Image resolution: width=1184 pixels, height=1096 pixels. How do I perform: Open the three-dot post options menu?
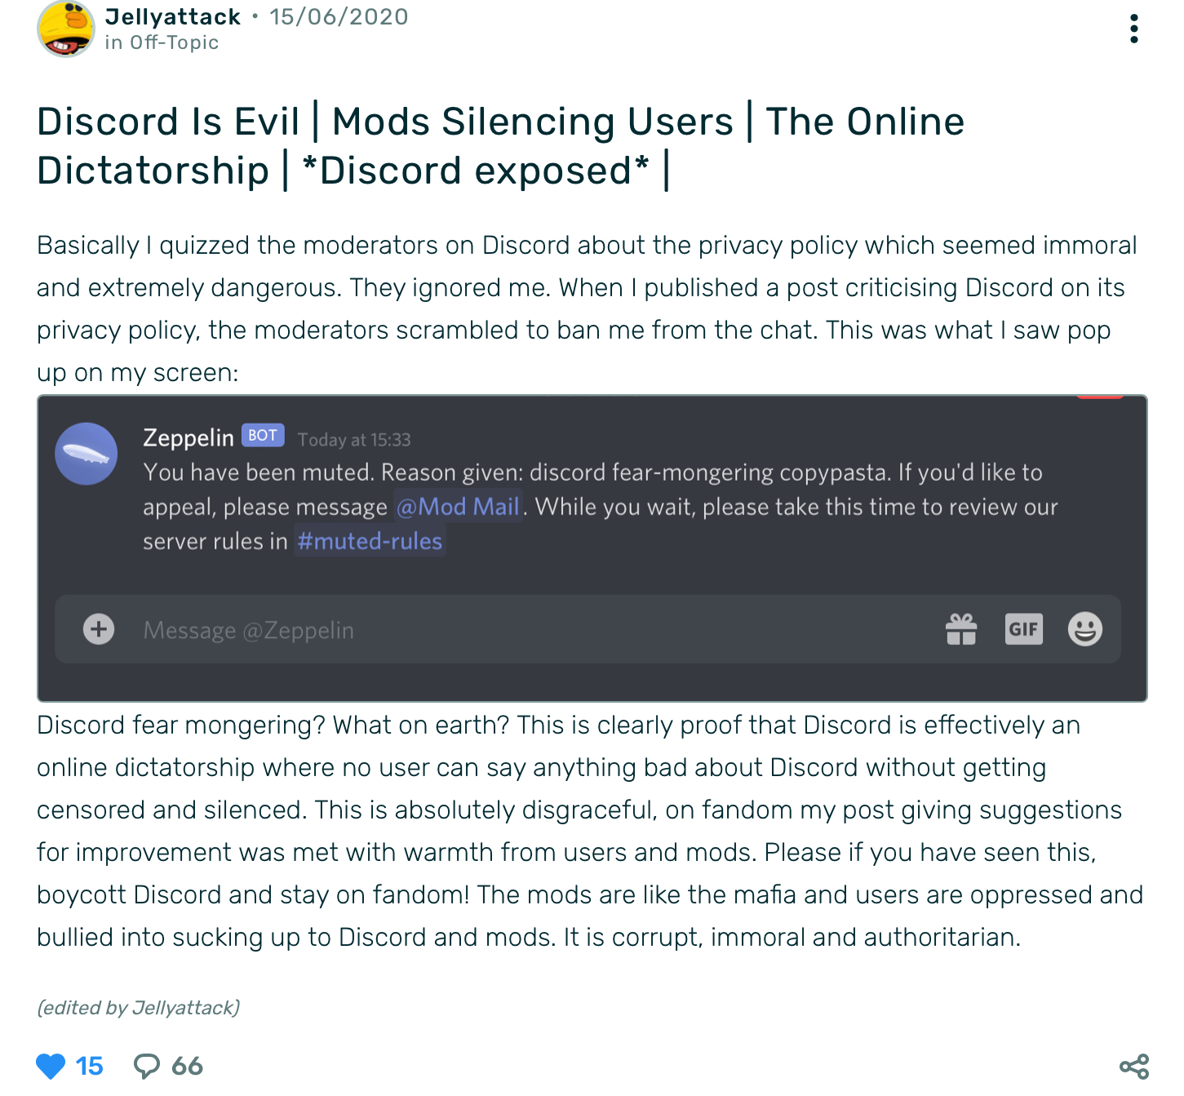click(x=1133, y=29)
